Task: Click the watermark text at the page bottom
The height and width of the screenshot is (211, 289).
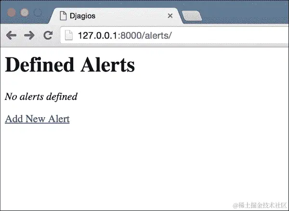Action: tap(260, 205)
